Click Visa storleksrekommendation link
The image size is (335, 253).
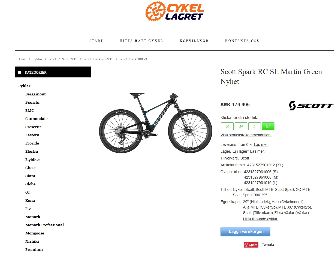246,135
